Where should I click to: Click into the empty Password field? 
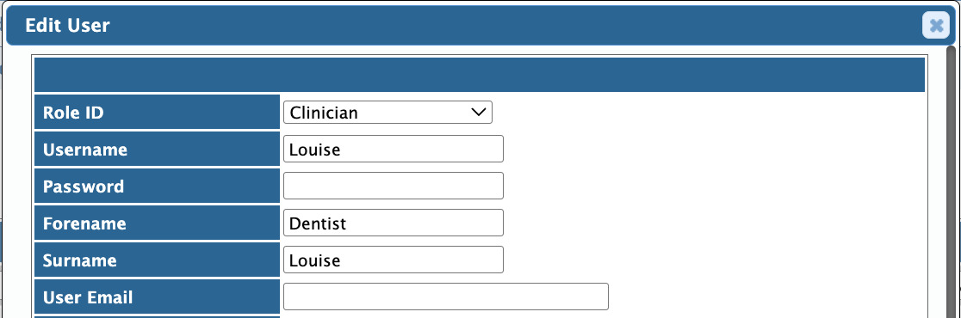(394, 186)
